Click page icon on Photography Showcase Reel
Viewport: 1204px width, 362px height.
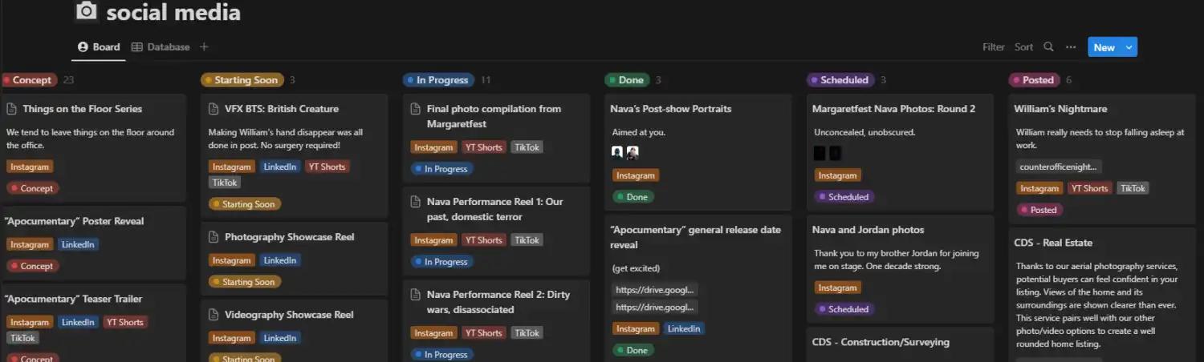tap(214, 237)
